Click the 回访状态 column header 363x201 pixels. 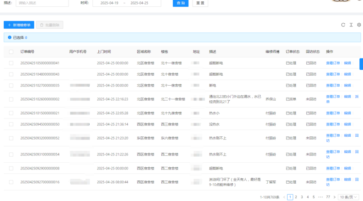click(313, 52)
